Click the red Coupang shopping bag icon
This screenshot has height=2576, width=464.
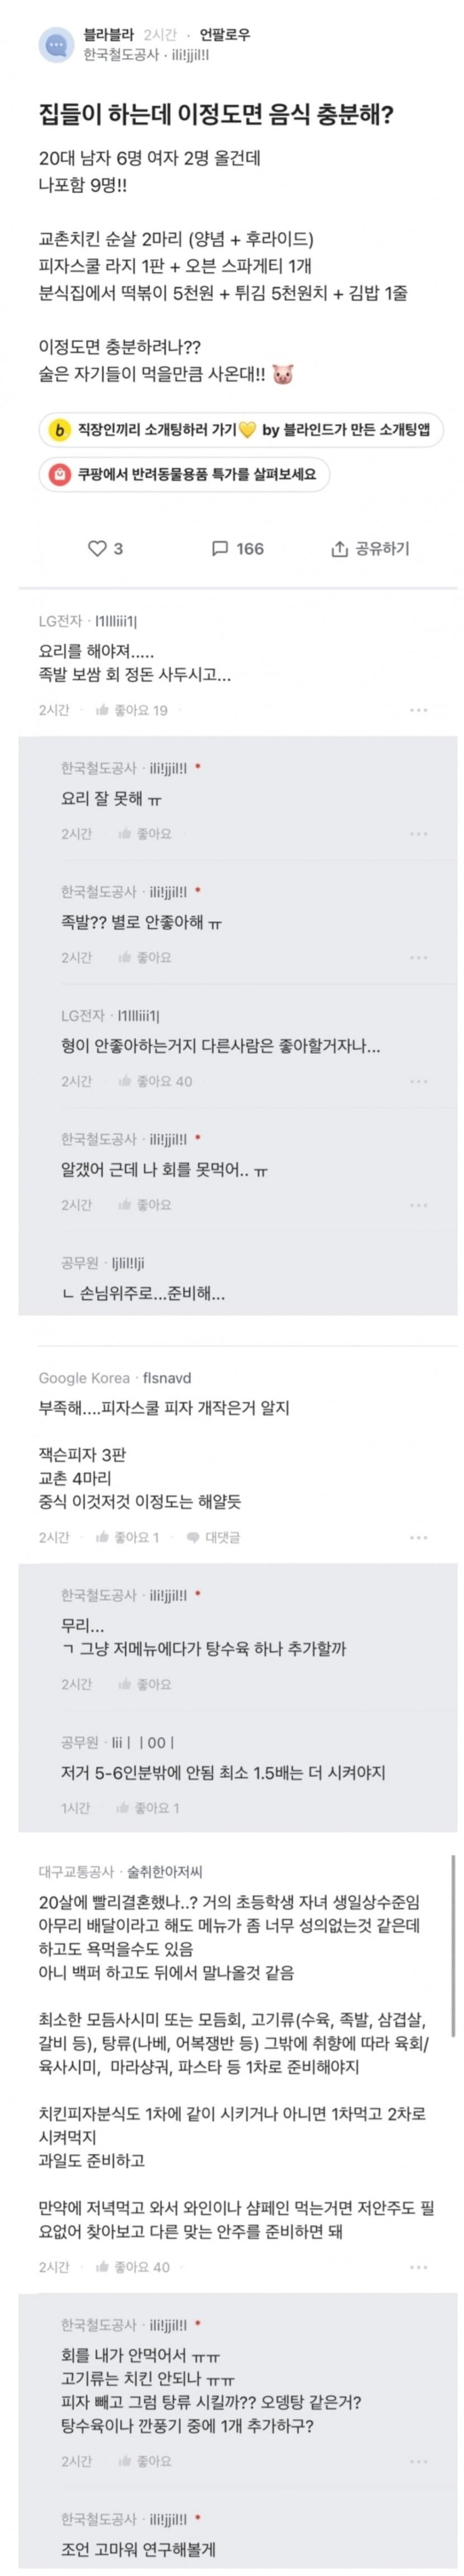click(59, 474)
